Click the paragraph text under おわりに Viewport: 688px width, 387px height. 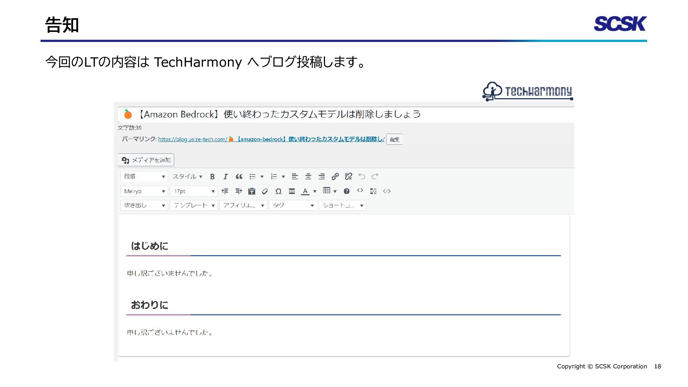tap(170, 333)
